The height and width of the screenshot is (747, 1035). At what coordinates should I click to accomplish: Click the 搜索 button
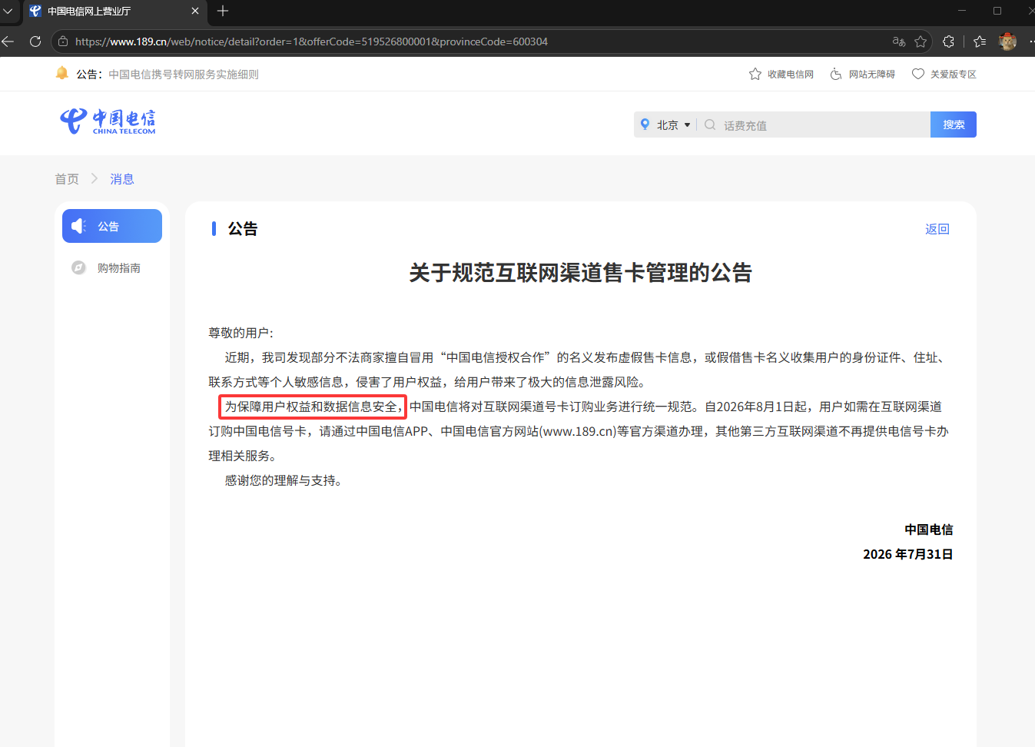(x=954, y=124)
